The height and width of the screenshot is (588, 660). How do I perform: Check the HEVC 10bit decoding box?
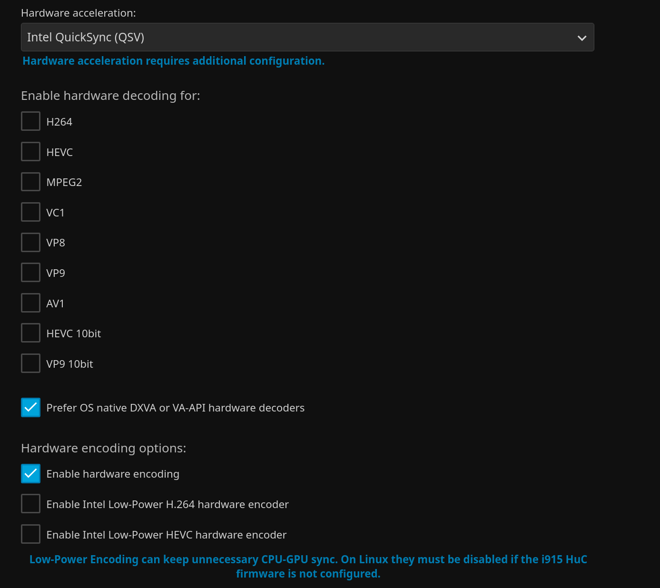tap(30, 333)
